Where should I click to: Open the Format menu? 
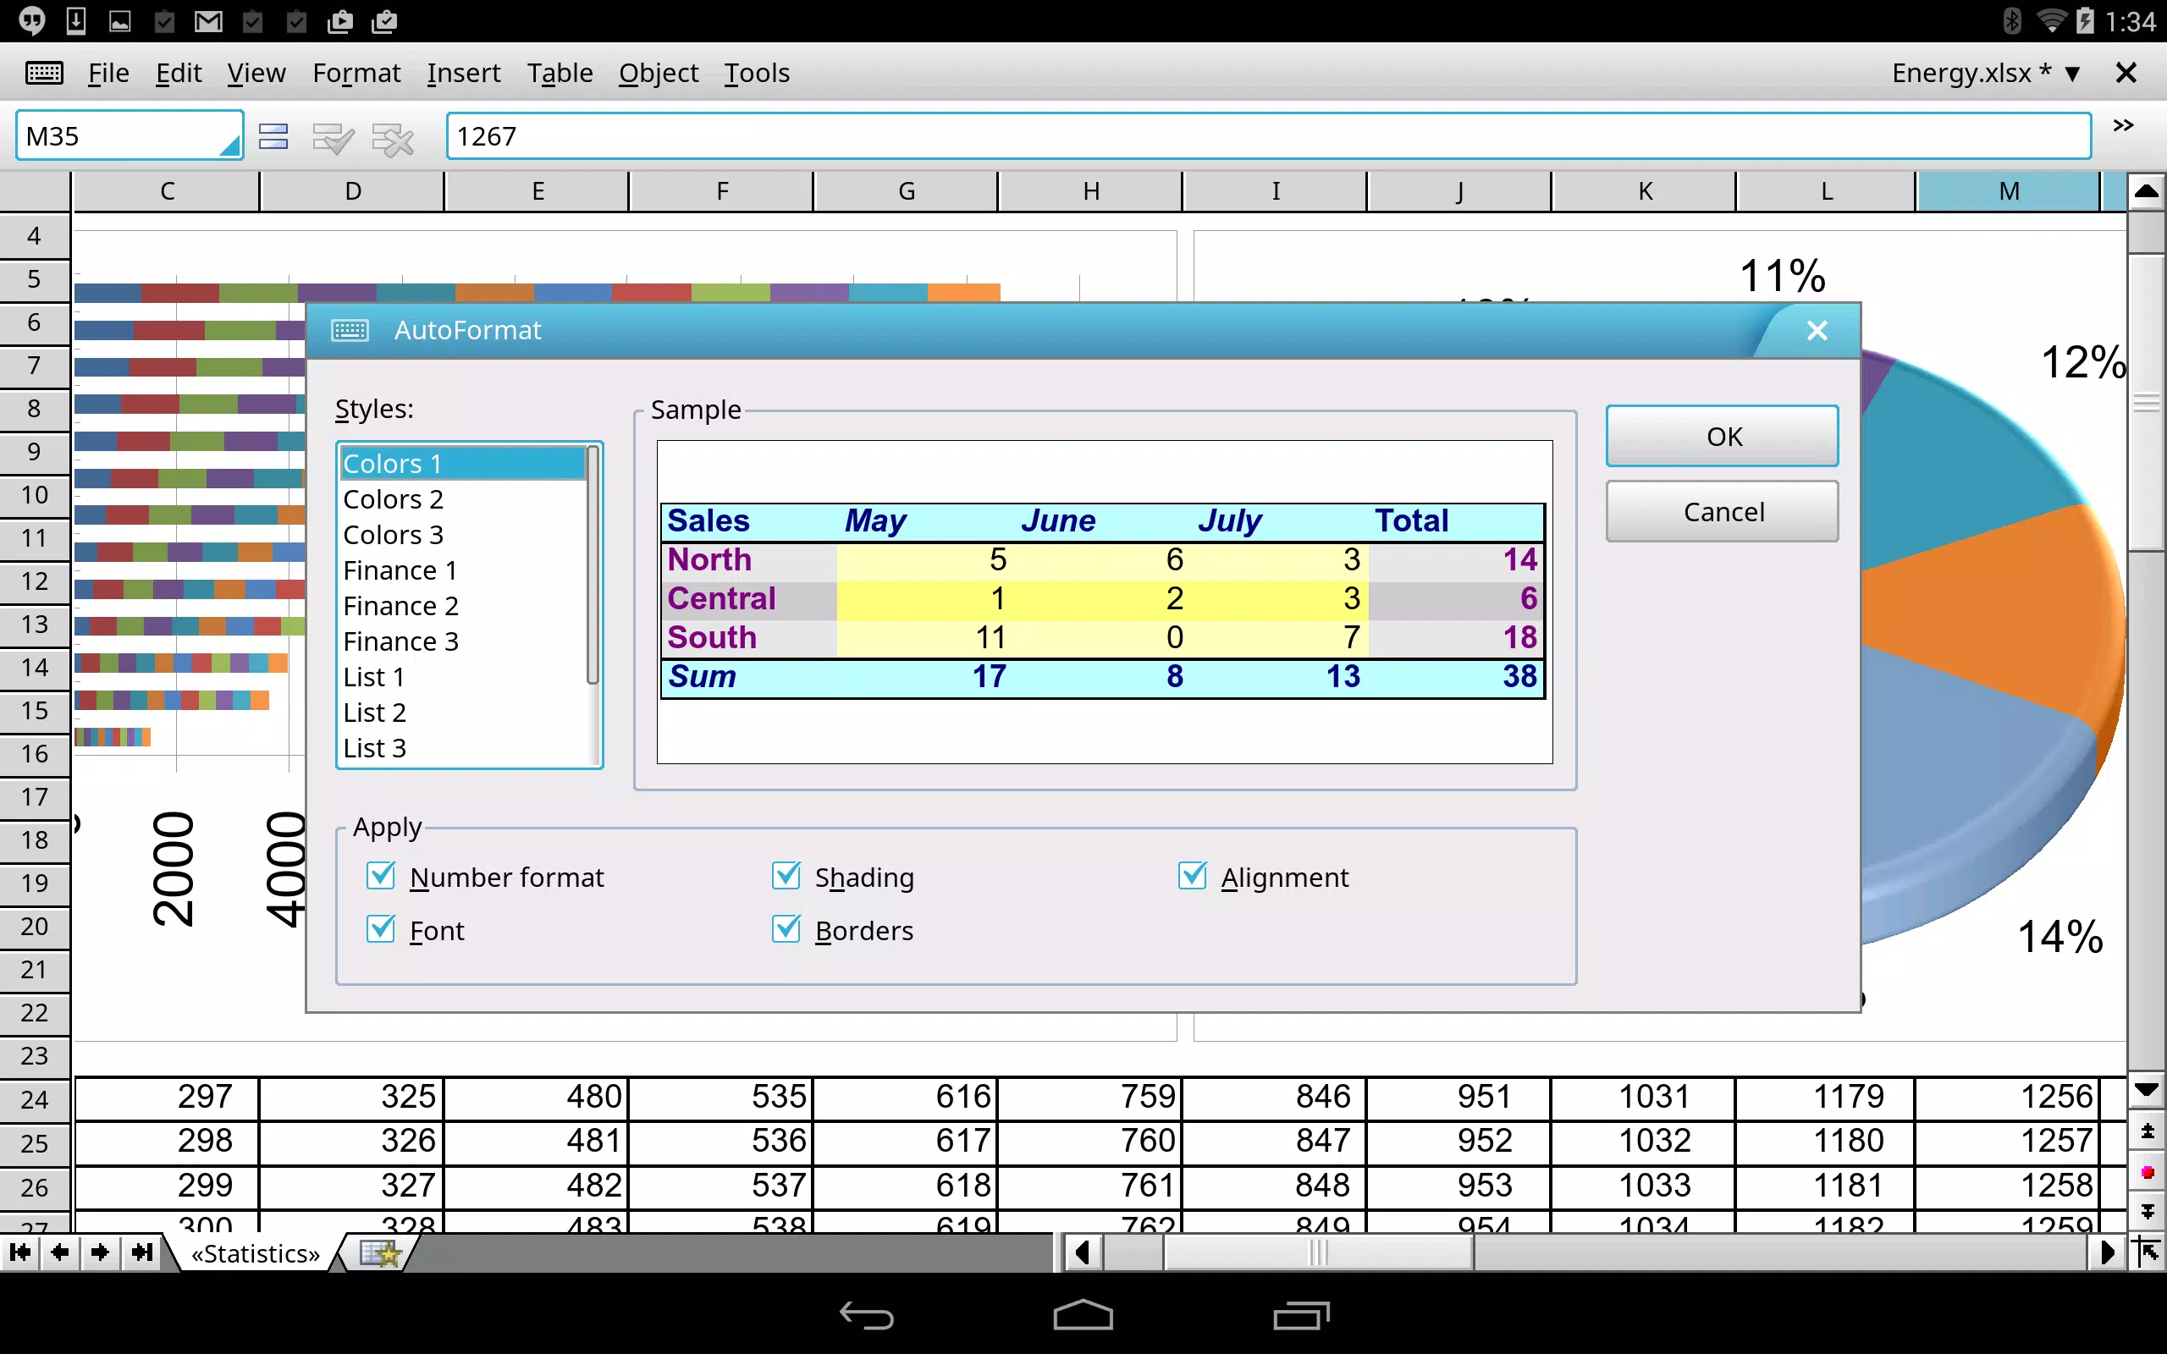[356, 73]
